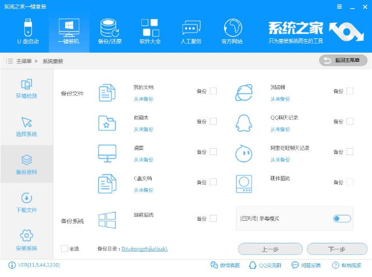Click the 桌面 desktop monitor icon
This screenshot has height=277, width=372.
pos(107,153)
